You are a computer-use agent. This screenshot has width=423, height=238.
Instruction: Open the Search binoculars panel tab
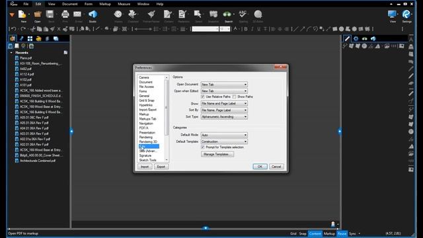click(364, 38)
